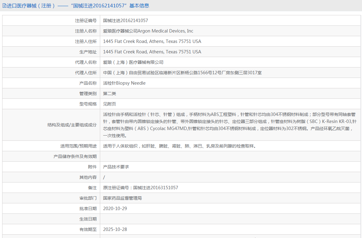The width and height of the screenshot is (362, 238).
Task: Select approval date 2020-10-29
Action: click(x=115, y=209)
